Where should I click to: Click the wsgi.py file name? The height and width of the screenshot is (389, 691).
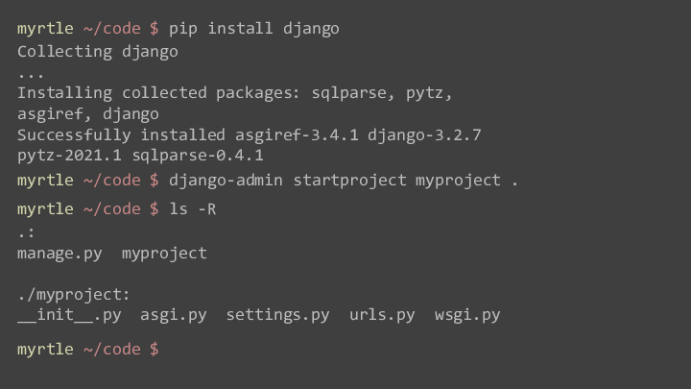(467, 315)
